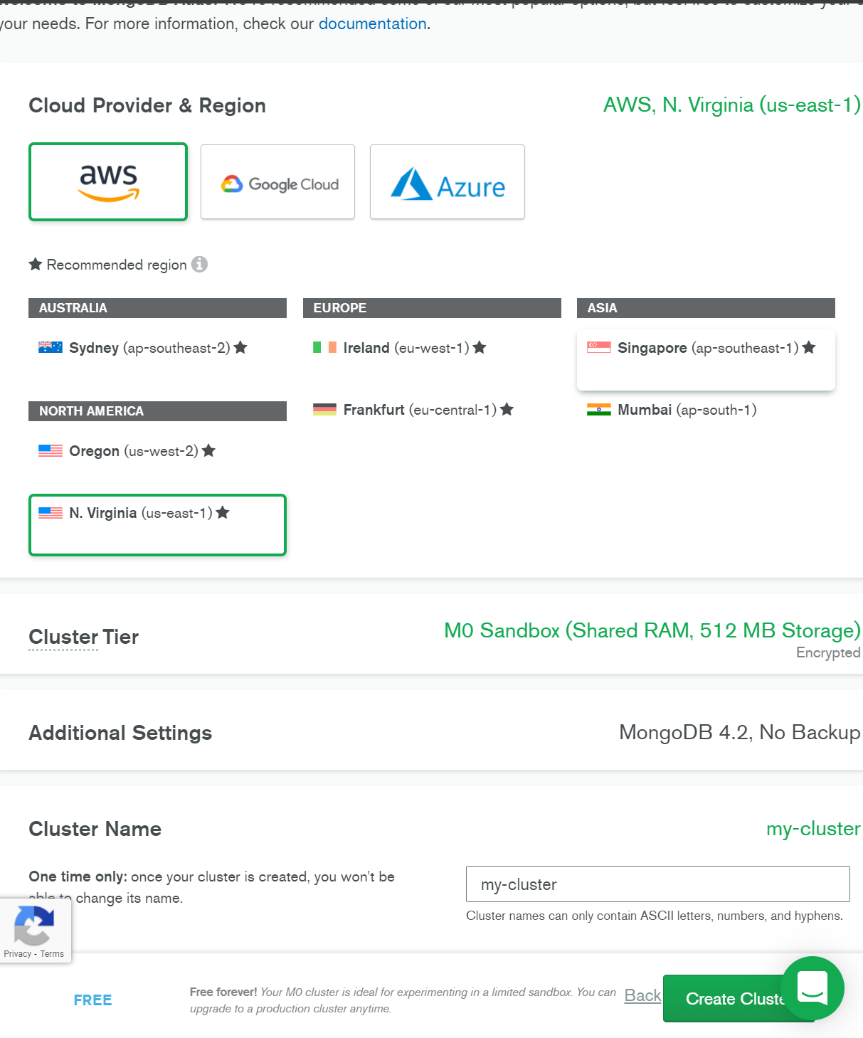The image size is (863, 1038).
Task: Choose Google Cloud as provider
Action: pos(277,182)
